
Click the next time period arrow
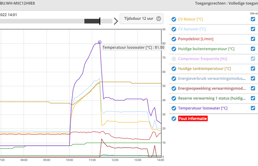click(x=116, y=22)
